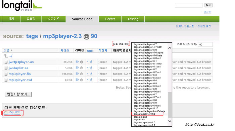This screenshot has width=235, height=131.
Task: Choose tags/mediaplayer-5.0.beta option
Action: [x=148, y=55]
